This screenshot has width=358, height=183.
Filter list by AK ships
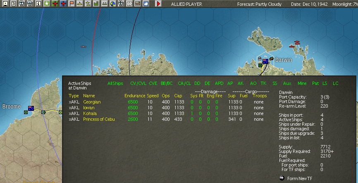click(x=241, y=84)
